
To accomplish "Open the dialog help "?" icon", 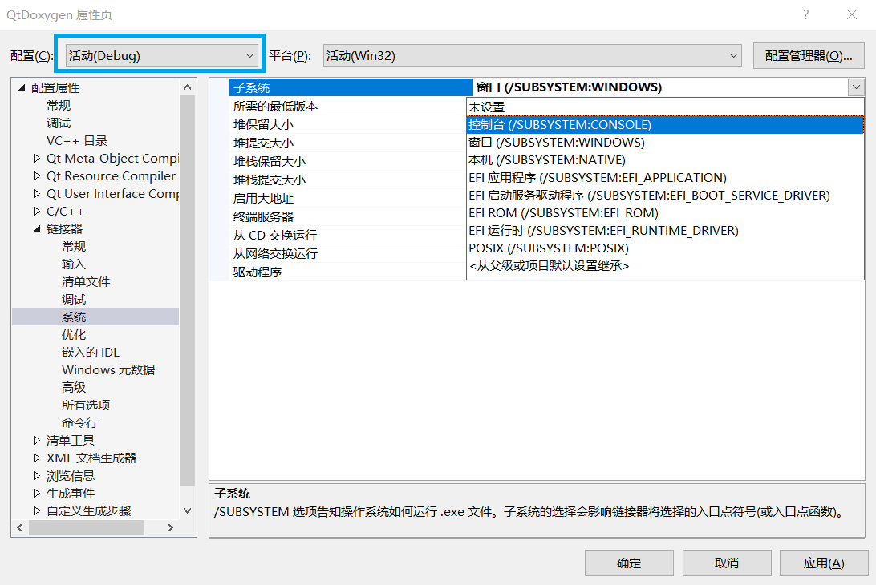I will point(805,14).
